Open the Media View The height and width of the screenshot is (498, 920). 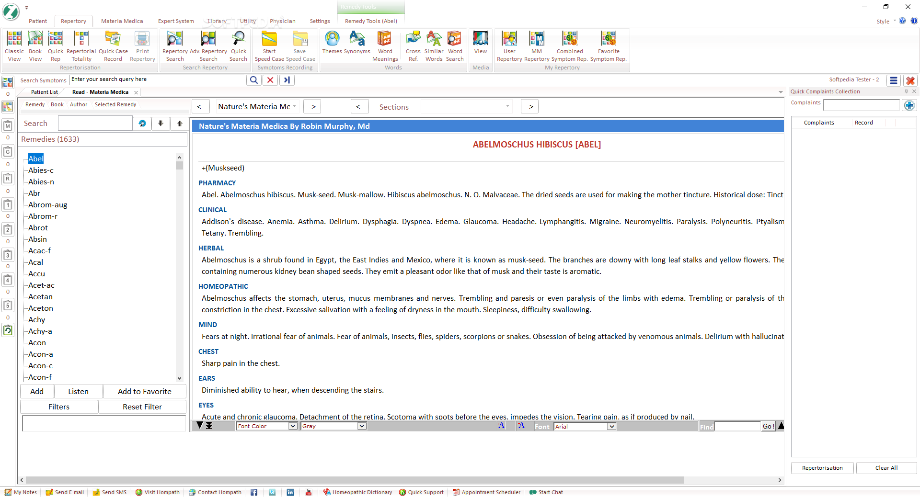pyautogui.click(x=481, y=43)
